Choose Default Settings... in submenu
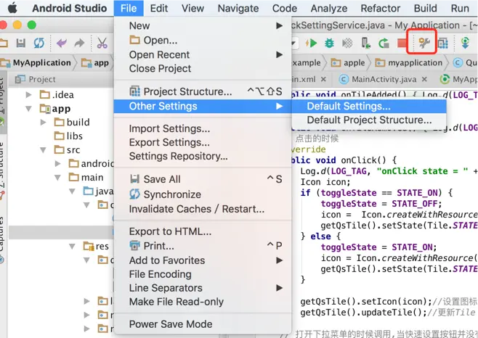This screenshot has width=478, height=338. click(x=369, y=106)
